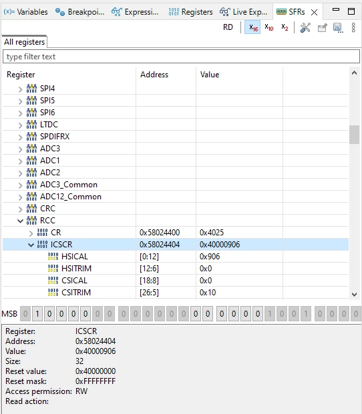Click the CSICAL bitfield icon
362x414 pixels.
pos(53,281)
